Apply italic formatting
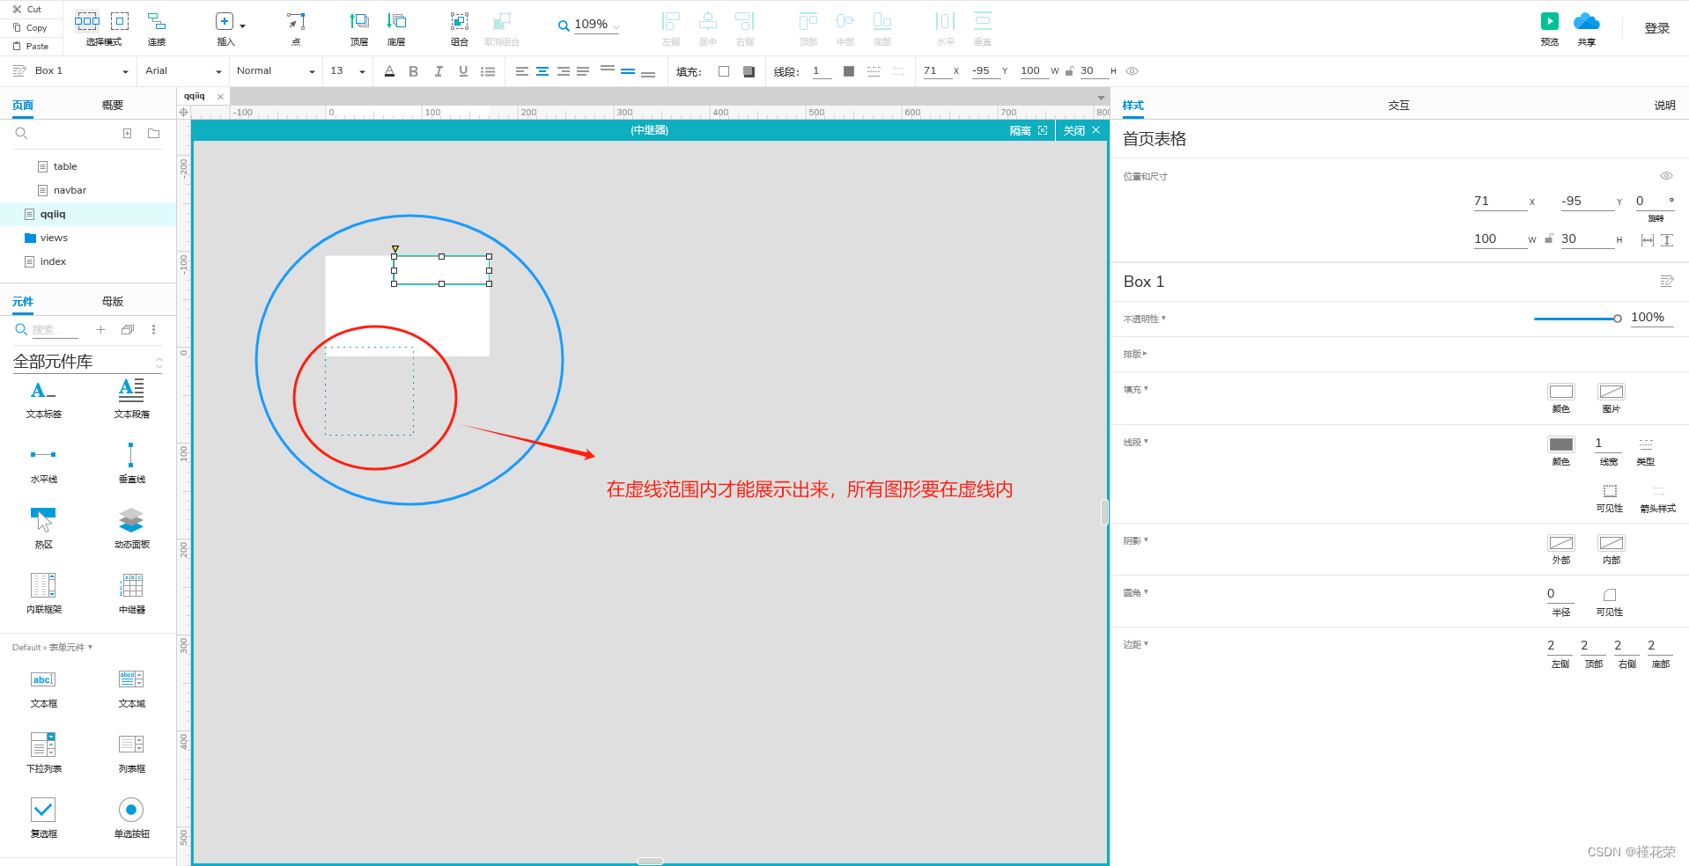Viewport: 1689px width, 866px height. pos(438,71)
